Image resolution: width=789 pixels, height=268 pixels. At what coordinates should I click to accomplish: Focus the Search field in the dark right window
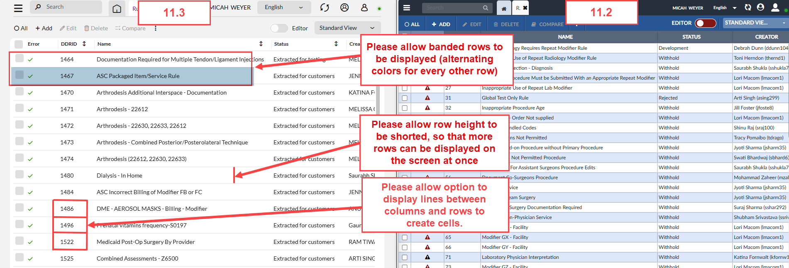457,7
